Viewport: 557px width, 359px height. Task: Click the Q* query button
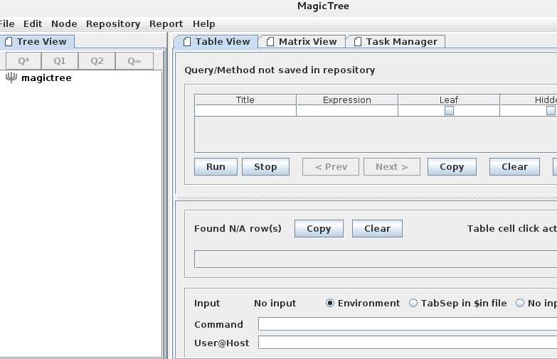(23, 61)
